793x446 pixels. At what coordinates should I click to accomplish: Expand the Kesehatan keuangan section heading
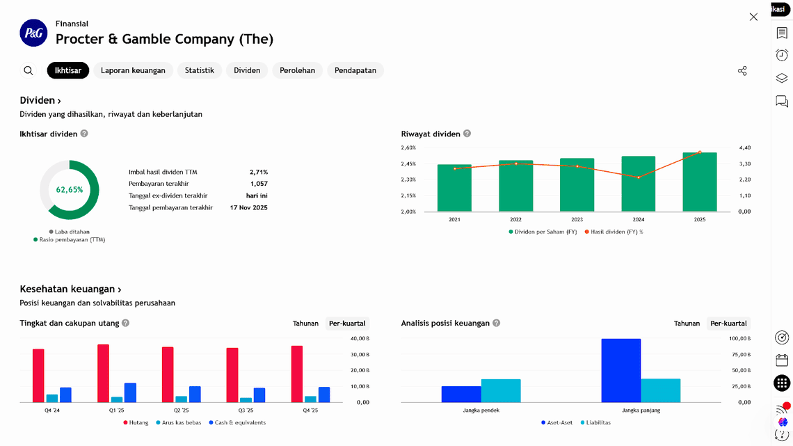[70, 289]
